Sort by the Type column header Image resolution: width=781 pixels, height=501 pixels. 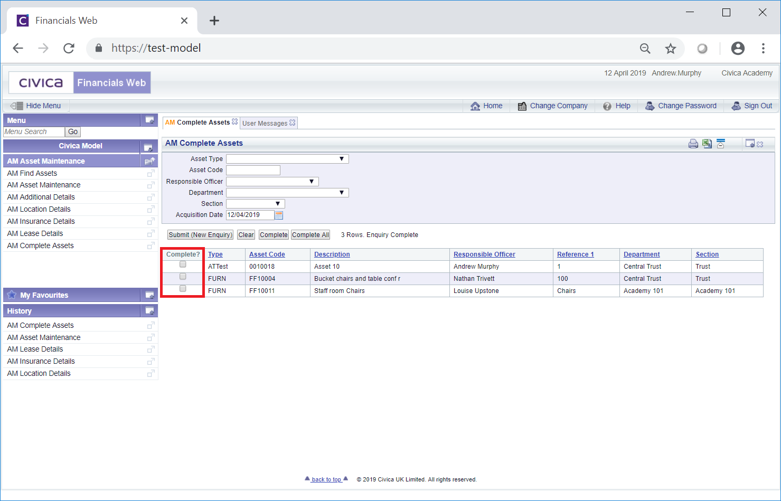pos(215,254)
